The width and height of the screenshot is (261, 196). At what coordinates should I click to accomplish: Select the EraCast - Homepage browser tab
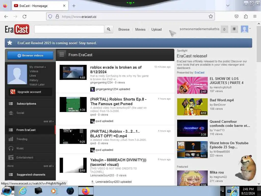[40, 6]
